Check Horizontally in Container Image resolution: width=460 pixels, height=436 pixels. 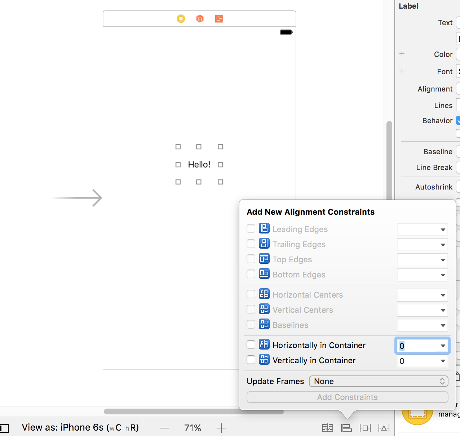pyautogui.click(x=251, y=344)
